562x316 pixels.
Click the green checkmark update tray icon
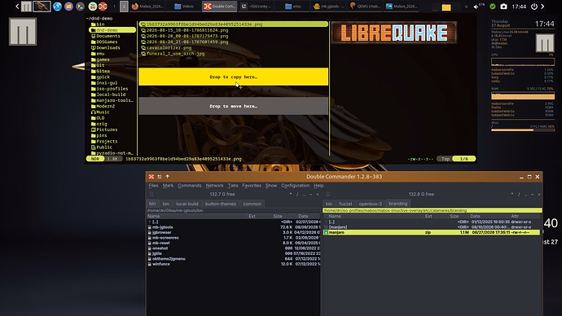pos(493,7)
